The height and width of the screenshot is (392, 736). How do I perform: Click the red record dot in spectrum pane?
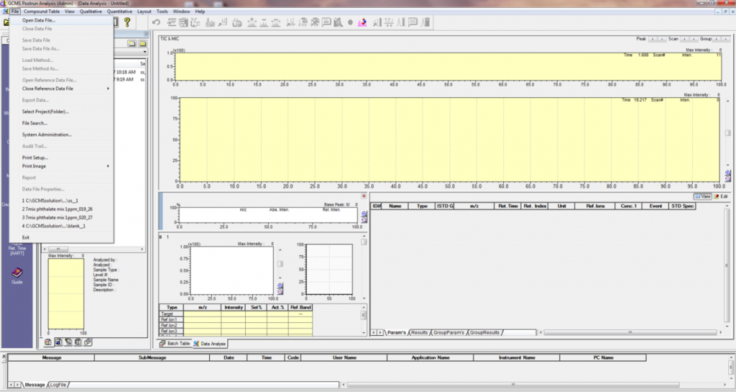363,196
